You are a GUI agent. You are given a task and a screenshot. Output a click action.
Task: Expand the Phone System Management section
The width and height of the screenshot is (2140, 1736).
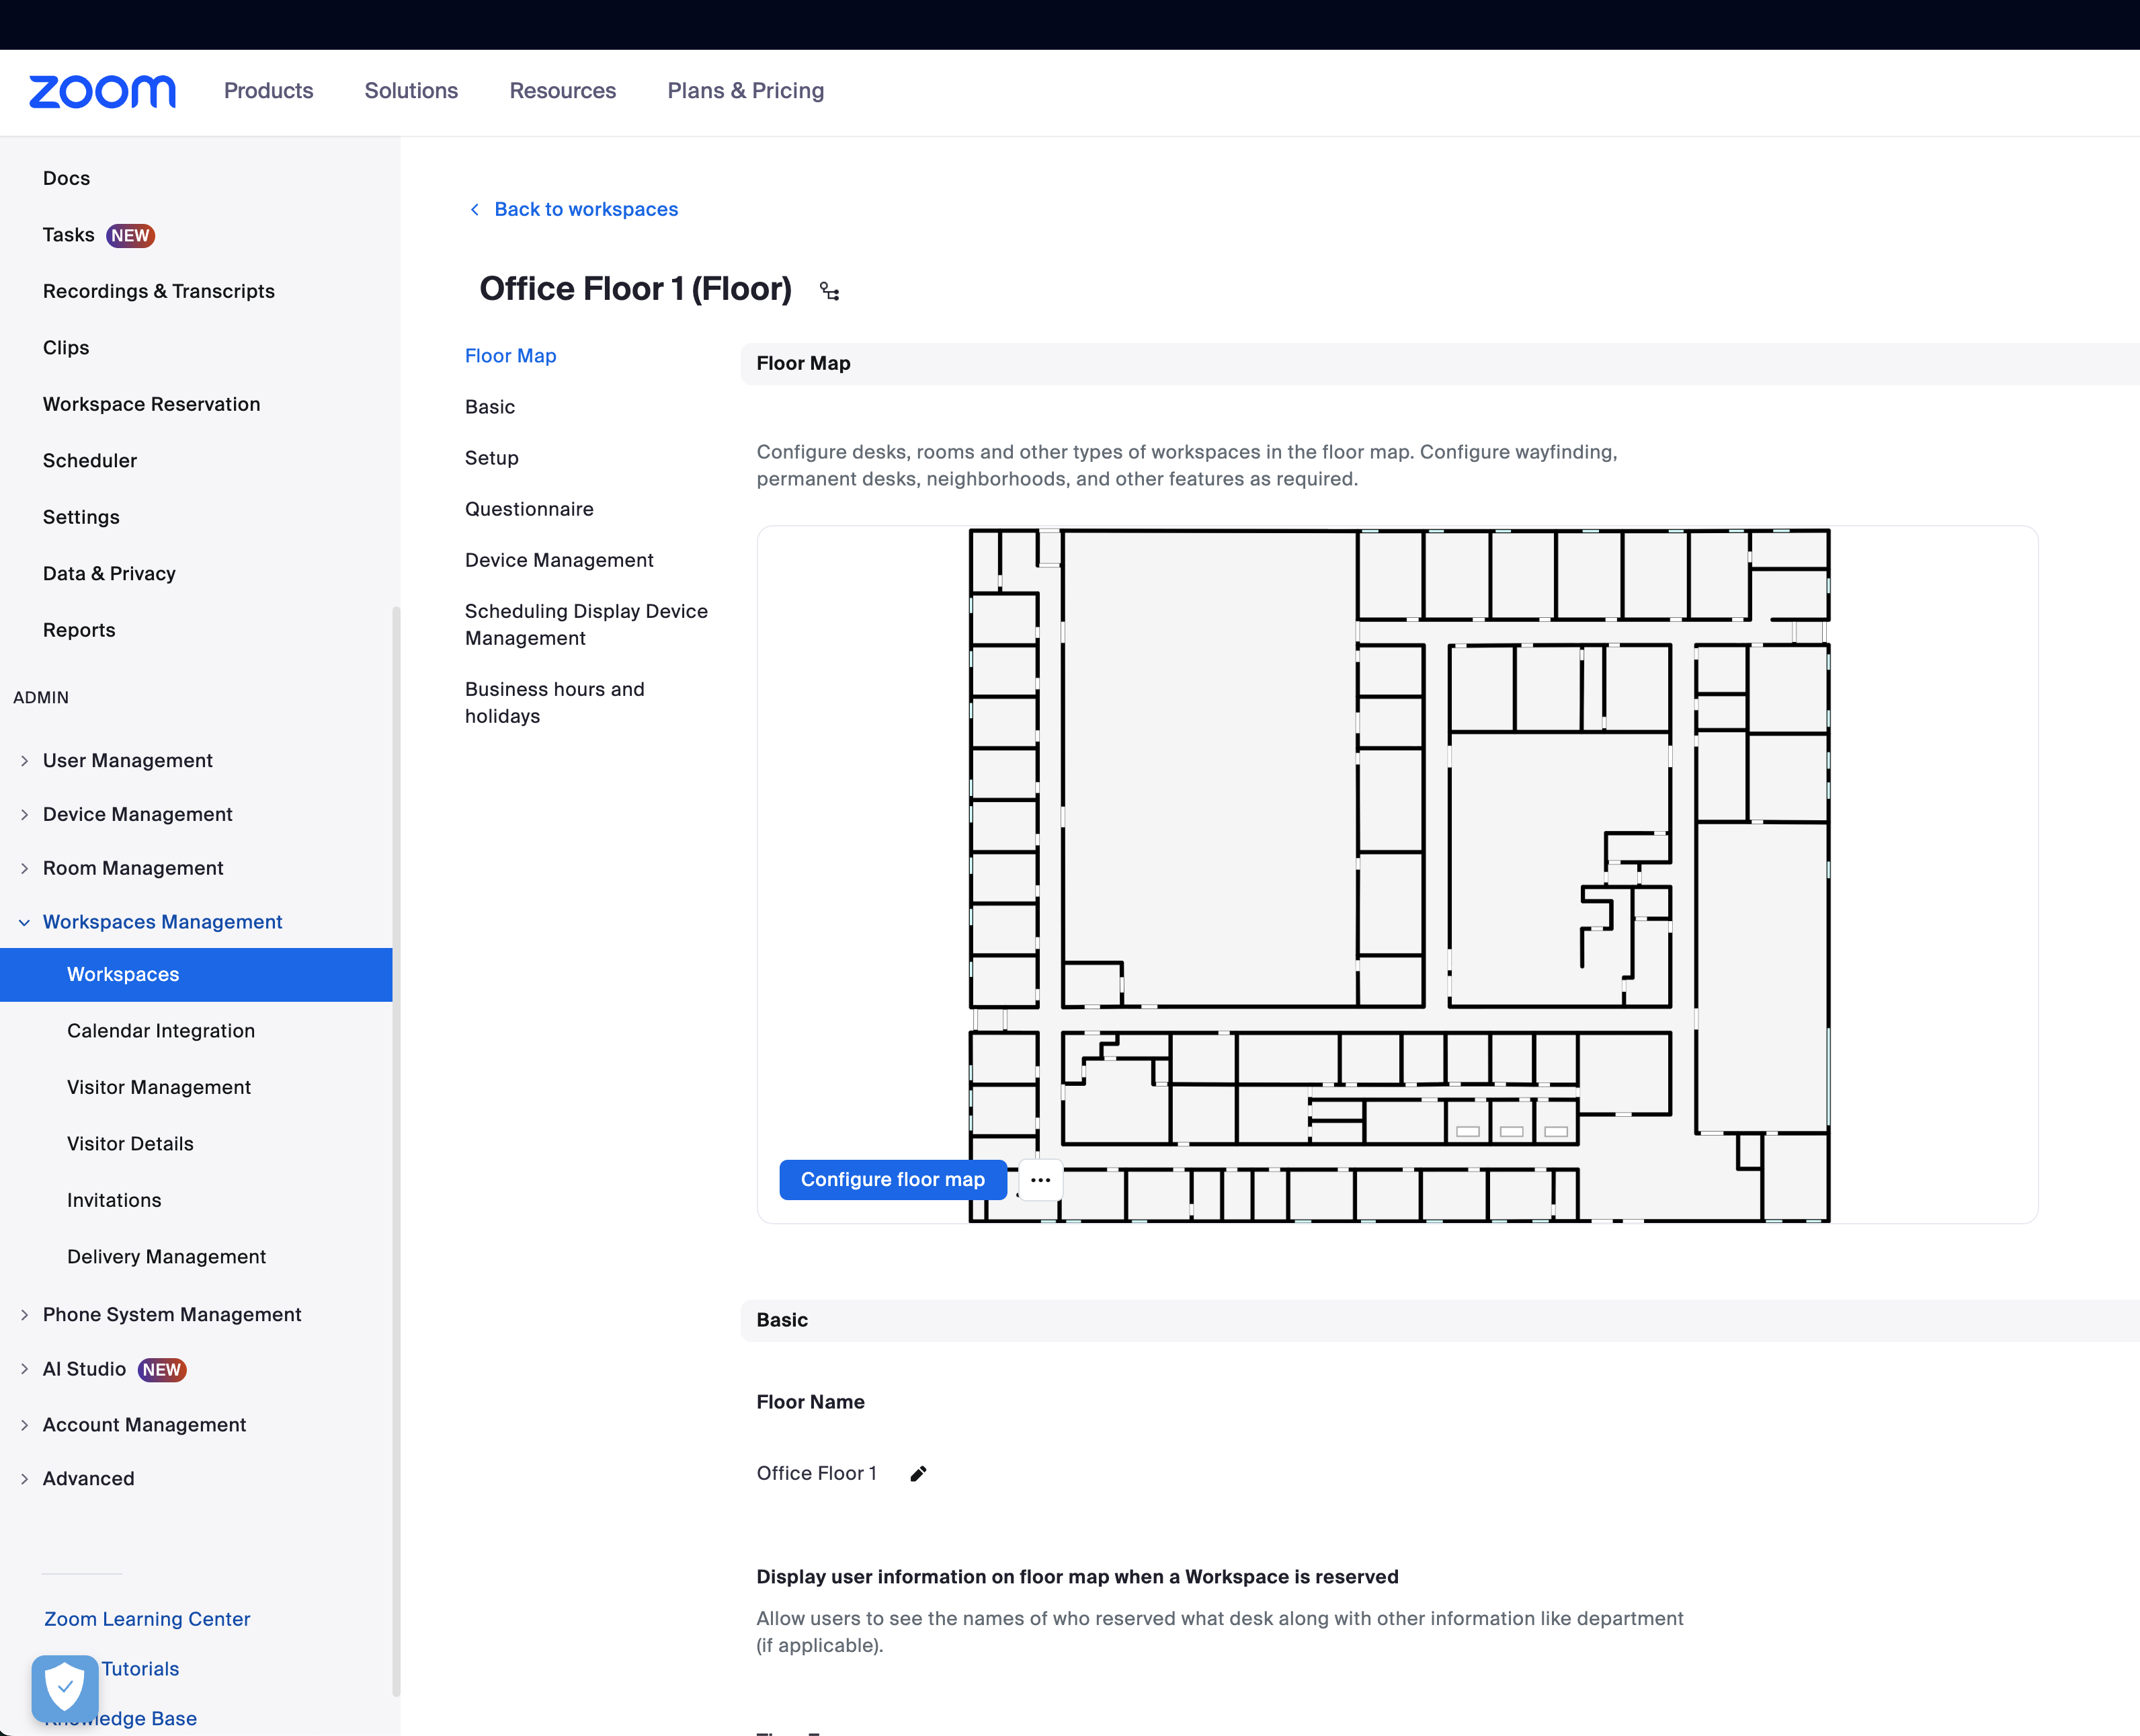coord(172,1314)
